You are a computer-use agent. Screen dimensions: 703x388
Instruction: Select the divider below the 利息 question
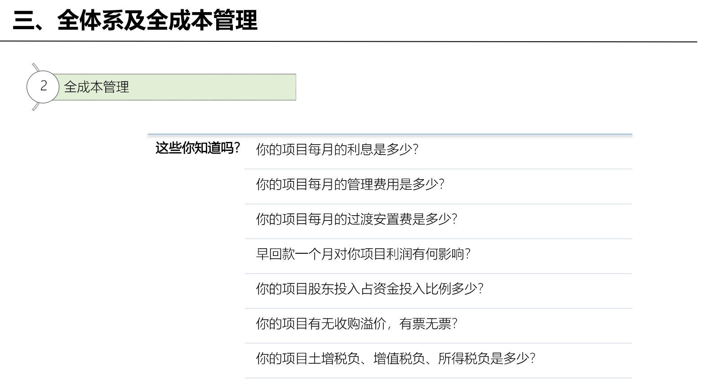438,169
